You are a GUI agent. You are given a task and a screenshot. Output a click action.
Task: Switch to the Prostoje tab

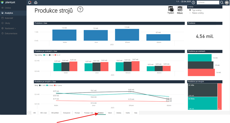(x=77, y=113)
